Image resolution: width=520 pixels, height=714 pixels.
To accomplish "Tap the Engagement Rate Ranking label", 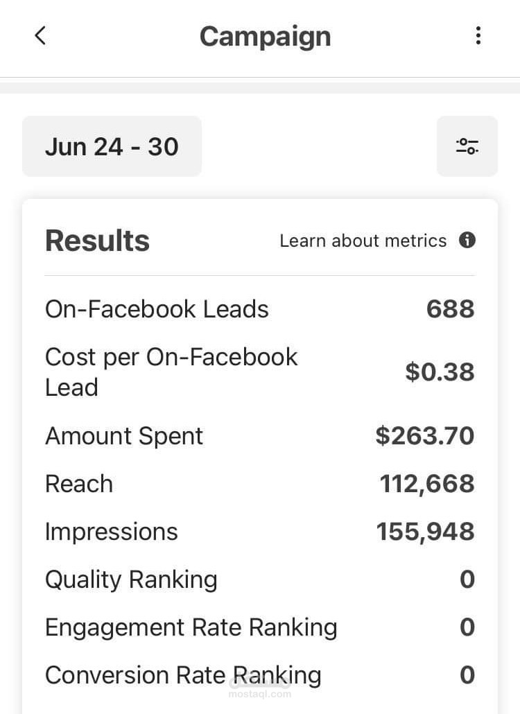I will 191,627.
